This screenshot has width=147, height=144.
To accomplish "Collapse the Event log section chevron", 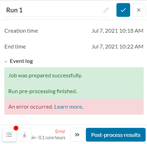I will (x=6, y=62).
